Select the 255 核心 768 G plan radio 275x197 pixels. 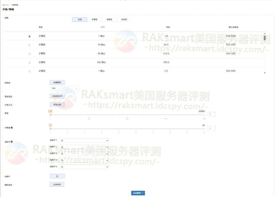tap(30, 63)
